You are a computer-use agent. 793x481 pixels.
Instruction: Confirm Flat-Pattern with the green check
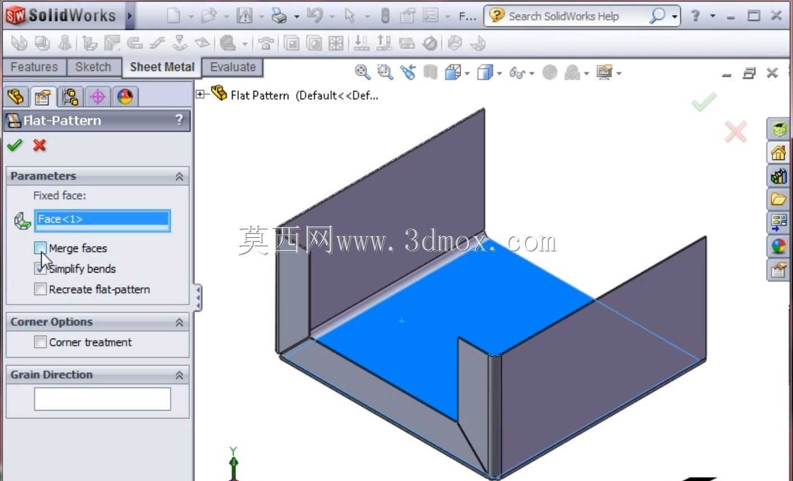(x=14, y=145)
